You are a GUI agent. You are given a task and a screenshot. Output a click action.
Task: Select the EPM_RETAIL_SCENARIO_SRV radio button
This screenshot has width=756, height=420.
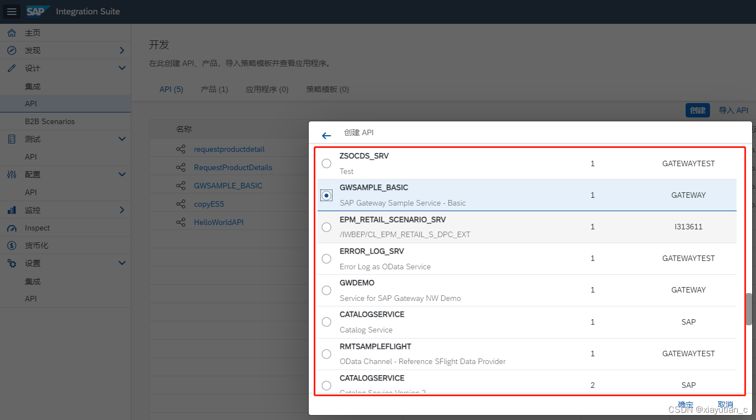[326, 227]
